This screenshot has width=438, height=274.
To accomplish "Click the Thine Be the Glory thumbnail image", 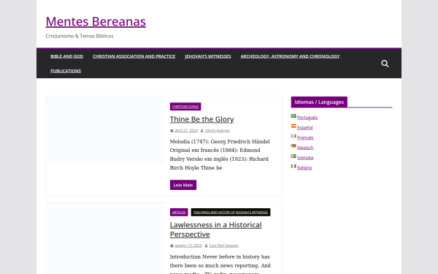I will click(x=105, y=129).
